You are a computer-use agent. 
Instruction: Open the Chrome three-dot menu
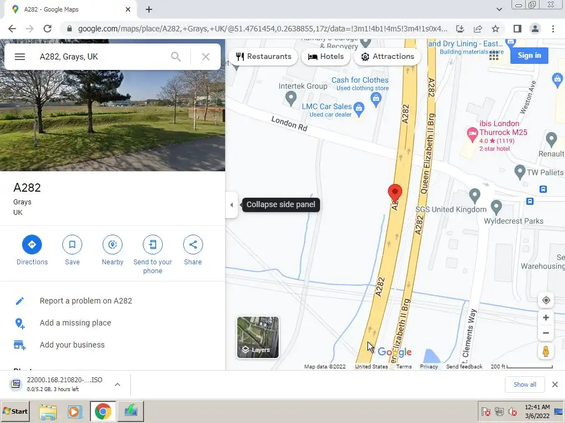[x=553, y=29]
